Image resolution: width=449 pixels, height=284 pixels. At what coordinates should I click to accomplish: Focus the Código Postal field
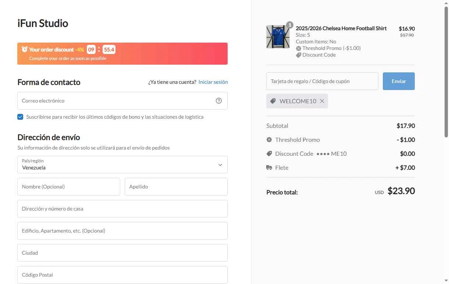122,275
